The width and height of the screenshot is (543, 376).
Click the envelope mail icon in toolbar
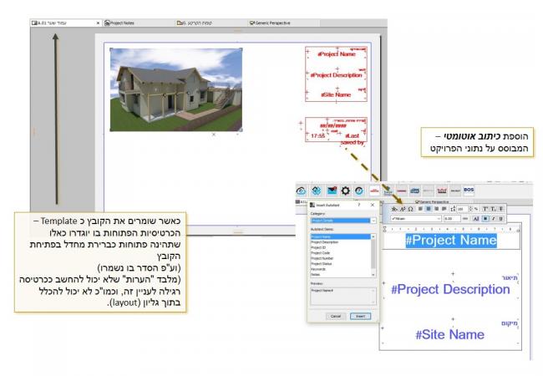[x=332, y=191]
